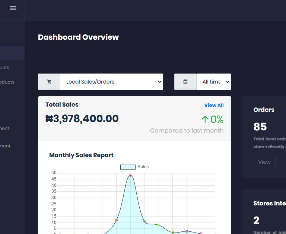Open the hamburger menu icon

(13, 8)
